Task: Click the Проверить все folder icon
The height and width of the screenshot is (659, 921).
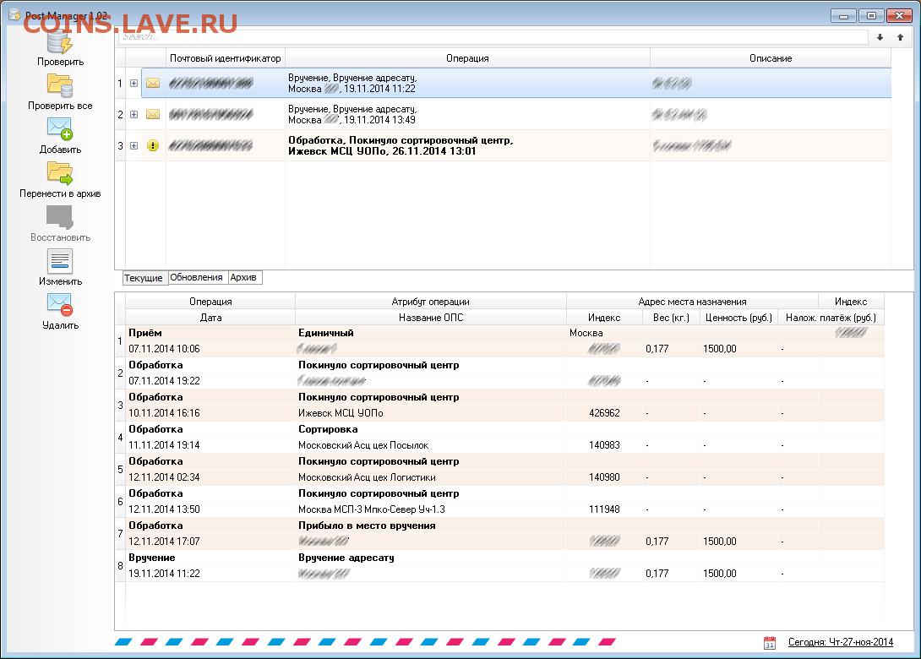Action: pos(60,85)
